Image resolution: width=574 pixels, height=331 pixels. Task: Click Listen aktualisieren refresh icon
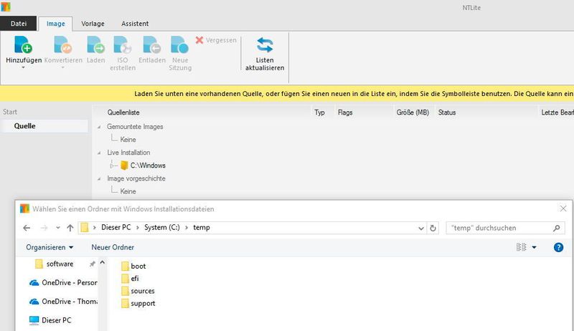265,45
